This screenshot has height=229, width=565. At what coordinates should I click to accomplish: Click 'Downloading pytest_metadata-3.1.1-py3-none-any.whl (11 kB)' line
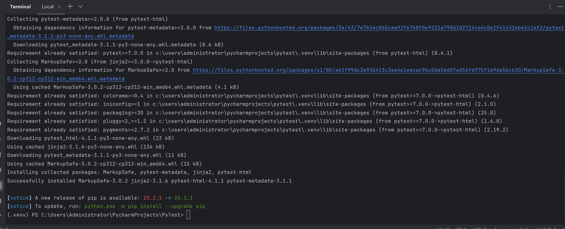pyautogui.click(x=97, y=155)
